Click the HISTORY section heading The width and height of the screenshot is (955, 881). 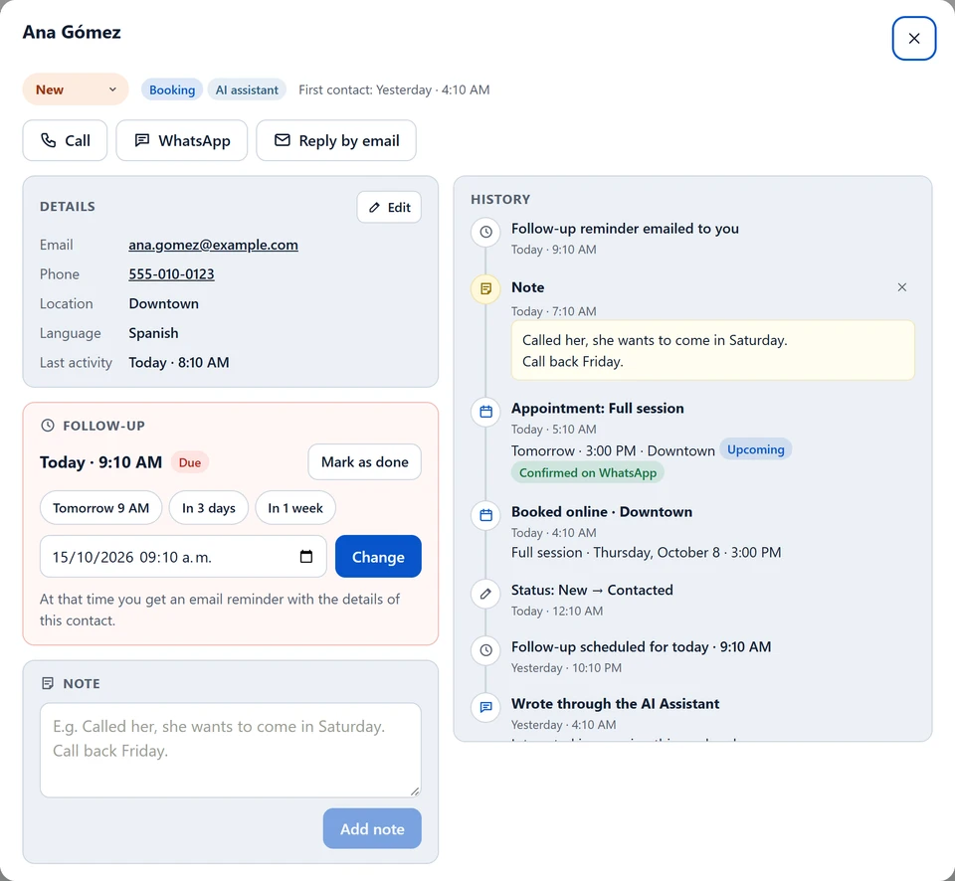pos(500,199)
